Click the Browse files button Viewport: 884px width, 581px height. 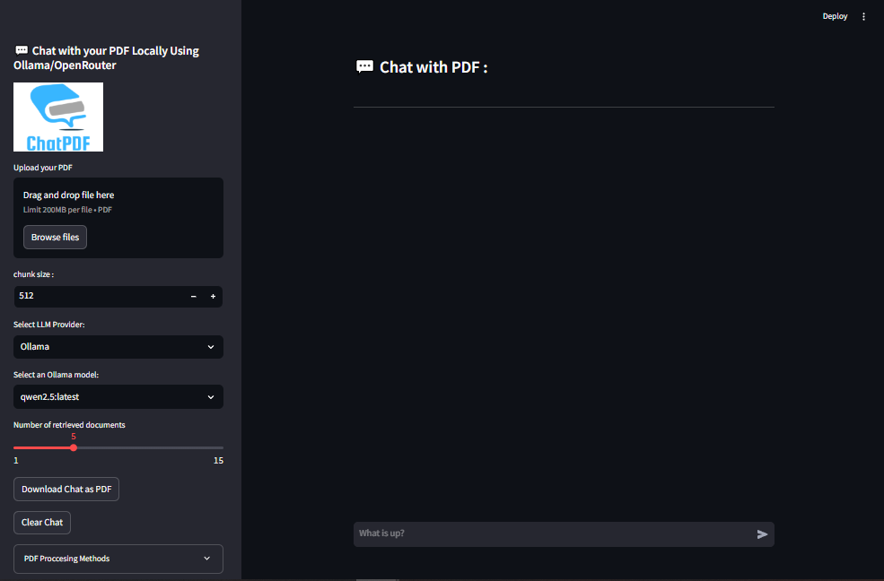(x=56, y=237)
